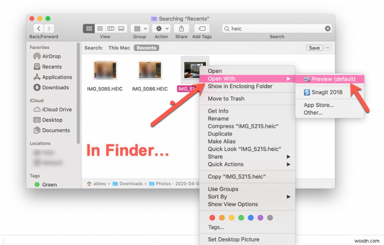
Task: Choose Show in Enclosing Folder
Action: tap(247, 86)
